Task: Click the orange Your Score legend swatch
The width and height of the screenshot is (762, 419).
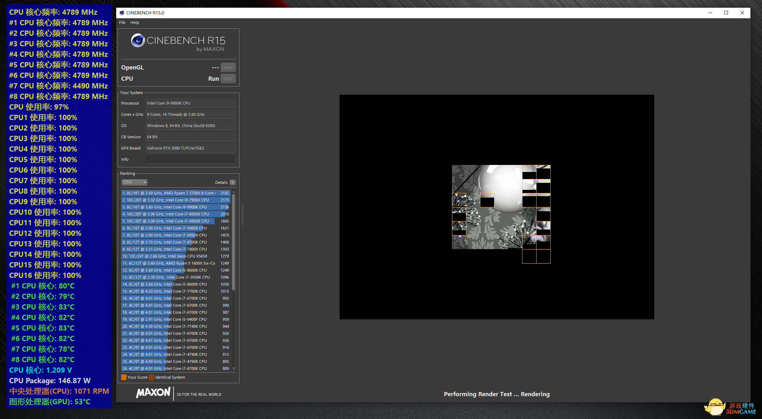Action: (124, 377)
